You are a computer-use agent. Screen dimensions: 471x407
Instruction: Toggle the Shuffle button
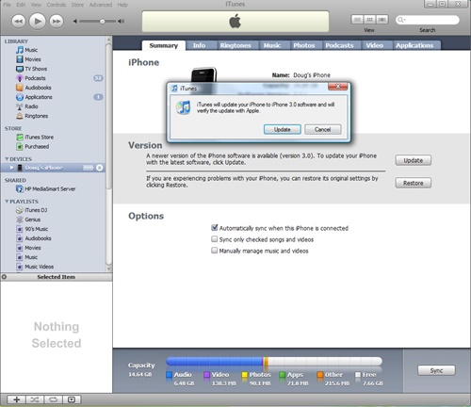pyautogui.click(x=35, y=399)
